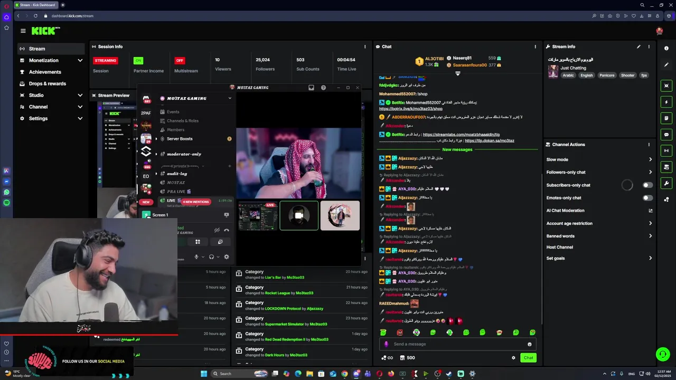
Task: Click the info icon in right sidebar
Action: pyautogui.click(x=666, y=49)
